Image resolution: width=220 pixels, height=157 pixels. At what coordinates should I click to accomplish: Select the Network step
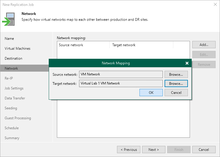pyautogui.click(x=25, y=68)
